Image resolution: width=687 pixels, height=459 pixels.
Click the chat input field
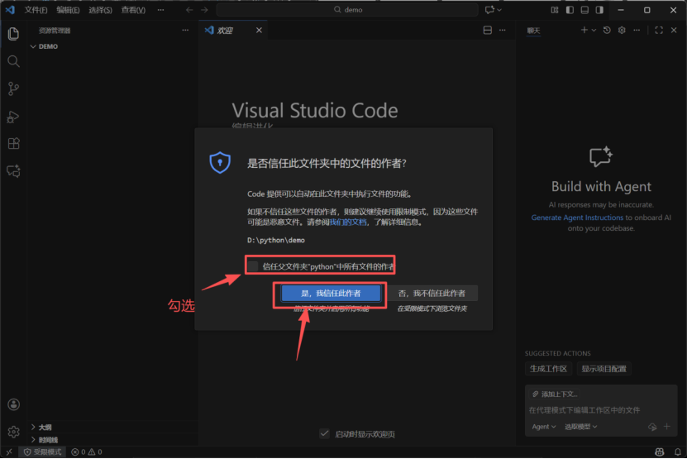click(x=601, y=410)
